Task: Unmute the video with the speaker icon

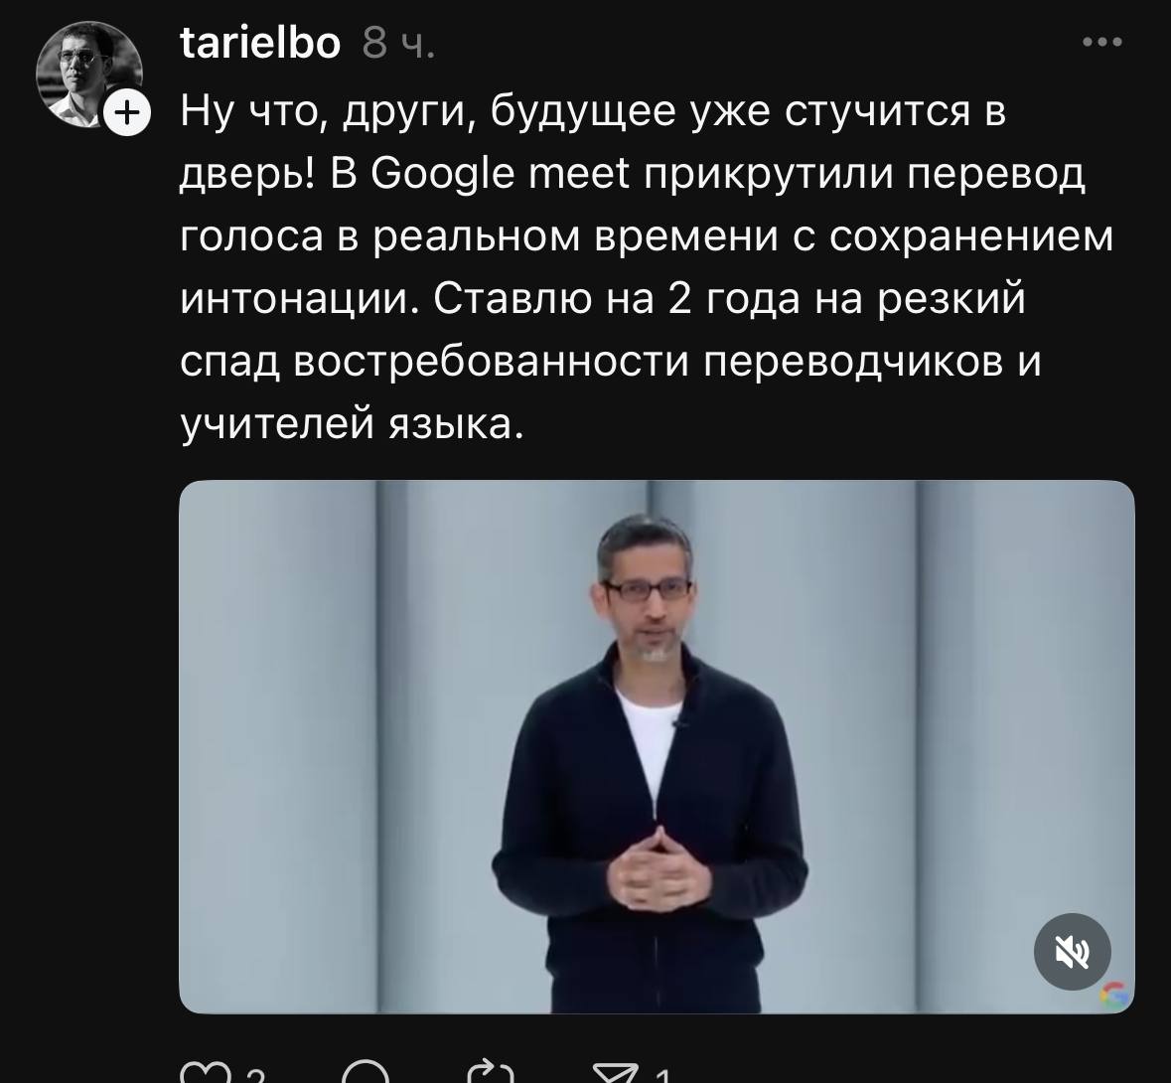Action: tap(1072, 952)
